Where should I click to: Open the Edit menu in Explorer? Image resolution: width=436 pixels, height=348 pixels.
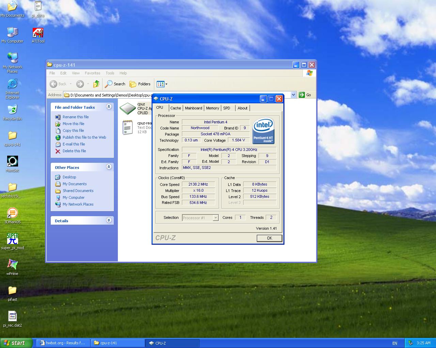click(x=63, y=73)
